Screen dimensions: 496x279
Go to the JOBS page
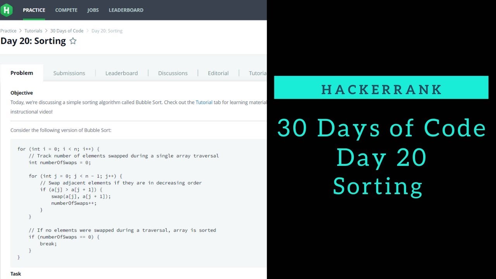(x=93, y=10)
